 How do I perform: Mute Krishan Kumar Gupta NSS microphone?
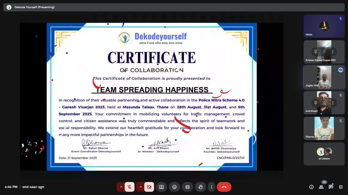[x=324, y=52]
